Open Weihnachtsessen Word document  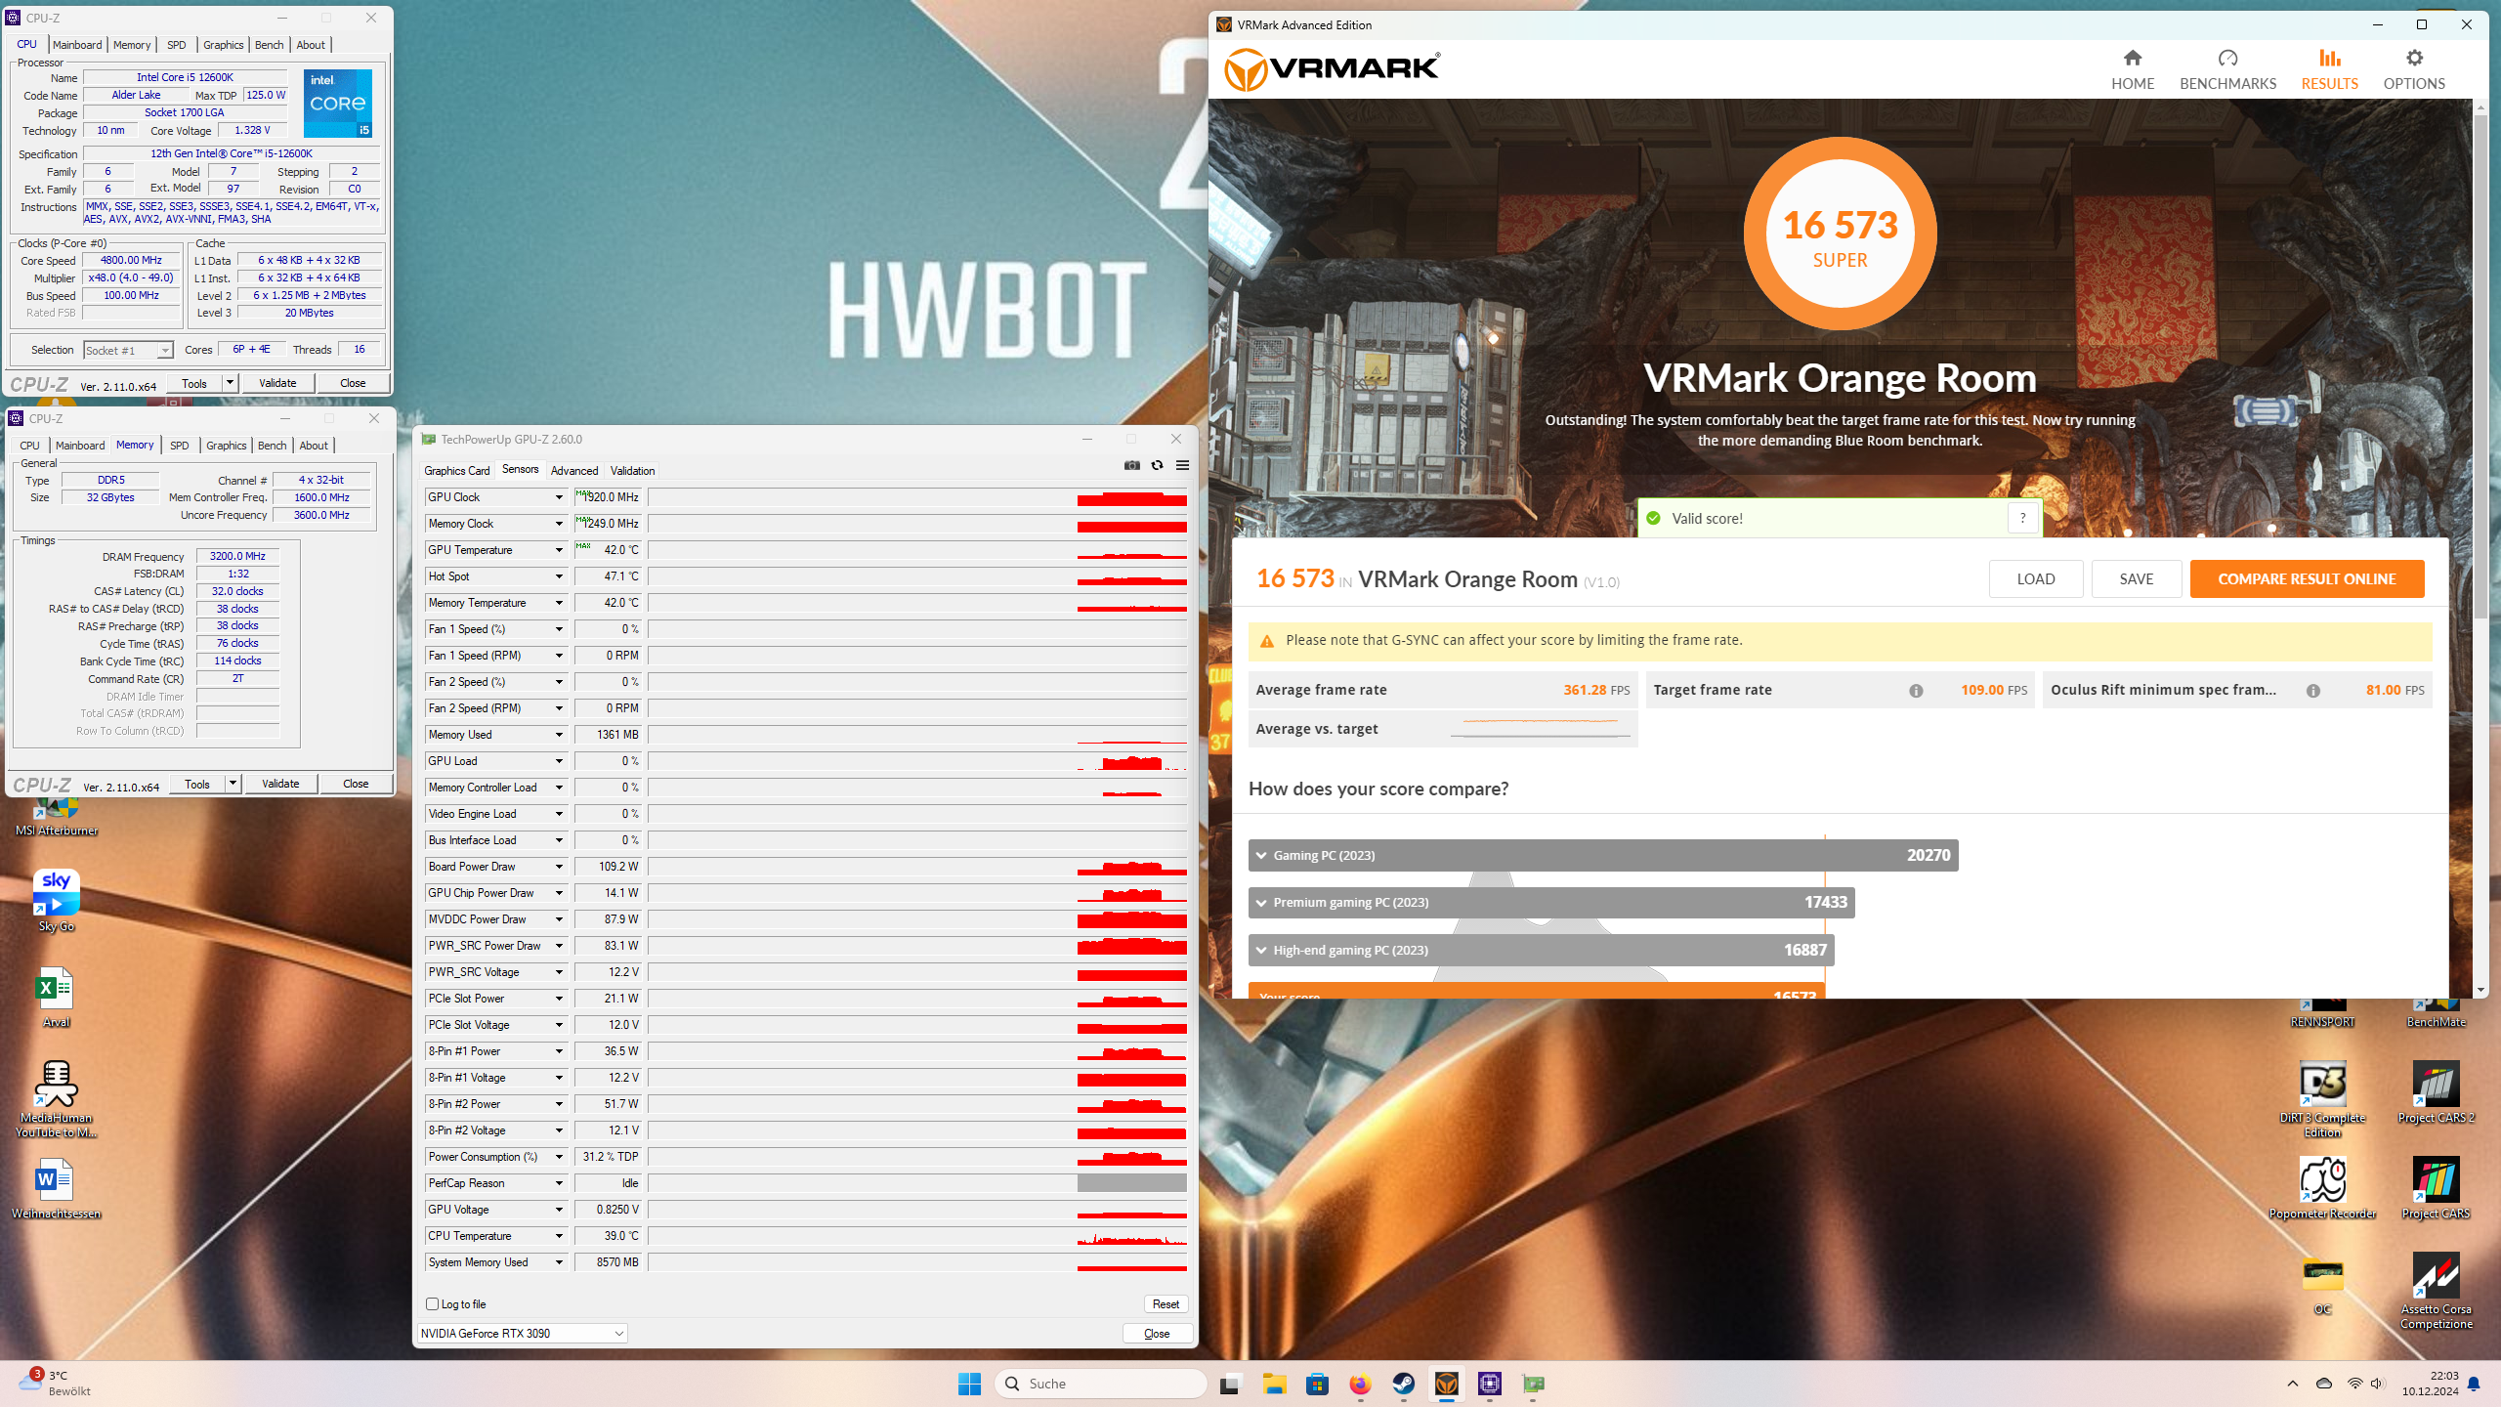(57, 1188)
